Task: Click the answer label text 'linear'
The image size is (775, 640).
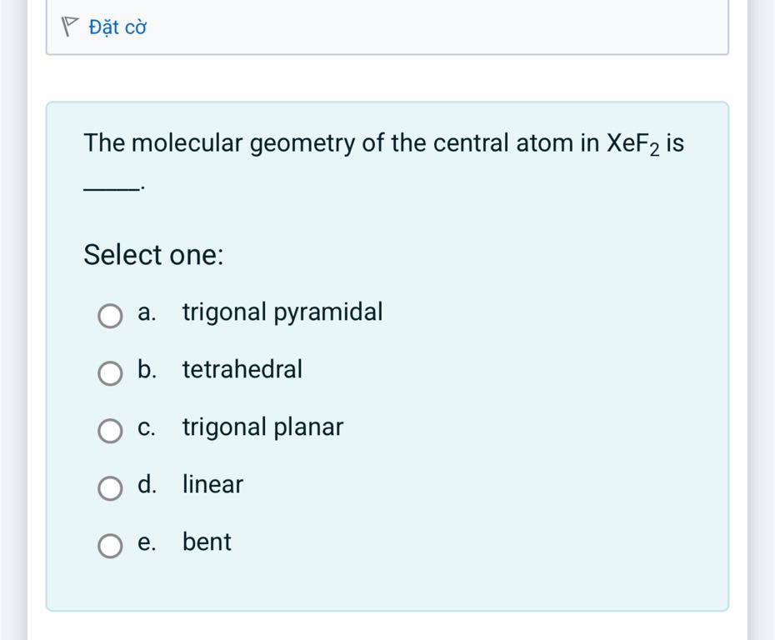Action: click(x=212, y=485)
